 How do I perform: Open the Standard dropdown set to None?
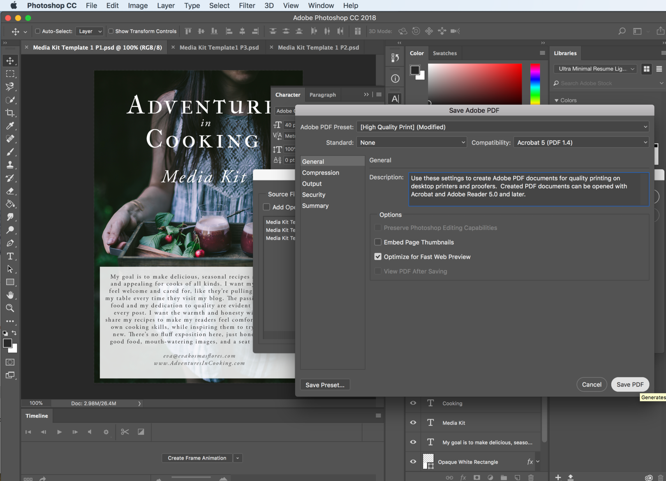412,142
